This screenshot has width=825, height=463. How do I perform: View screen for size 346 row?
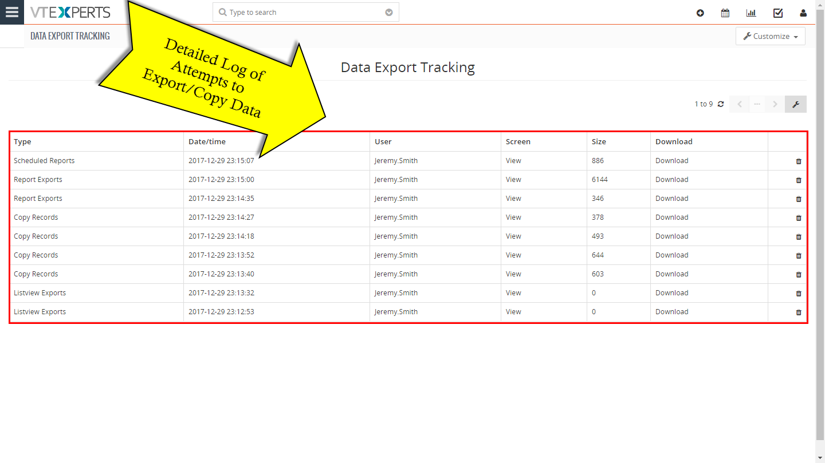click(x=513, y=198)
